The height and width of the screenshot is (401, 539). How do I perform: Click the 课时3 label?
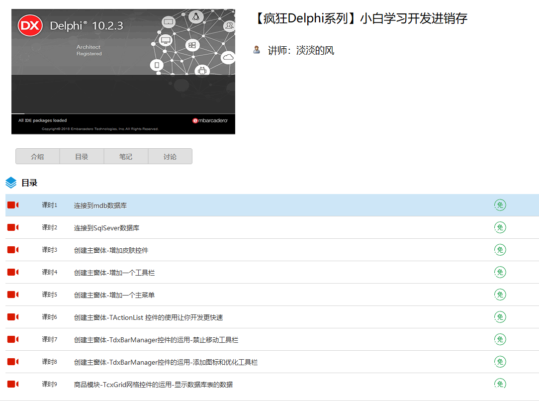pyautogui.click(x=50, y=250)
